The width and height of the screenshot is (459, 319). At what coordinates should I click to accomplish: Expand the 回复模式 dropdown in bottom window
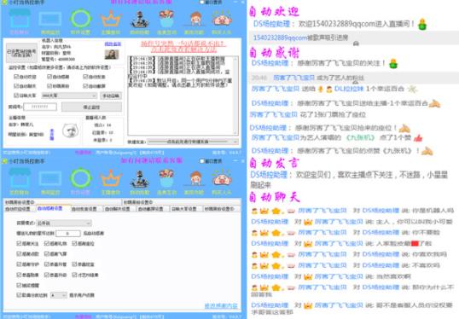coord(64,223)
